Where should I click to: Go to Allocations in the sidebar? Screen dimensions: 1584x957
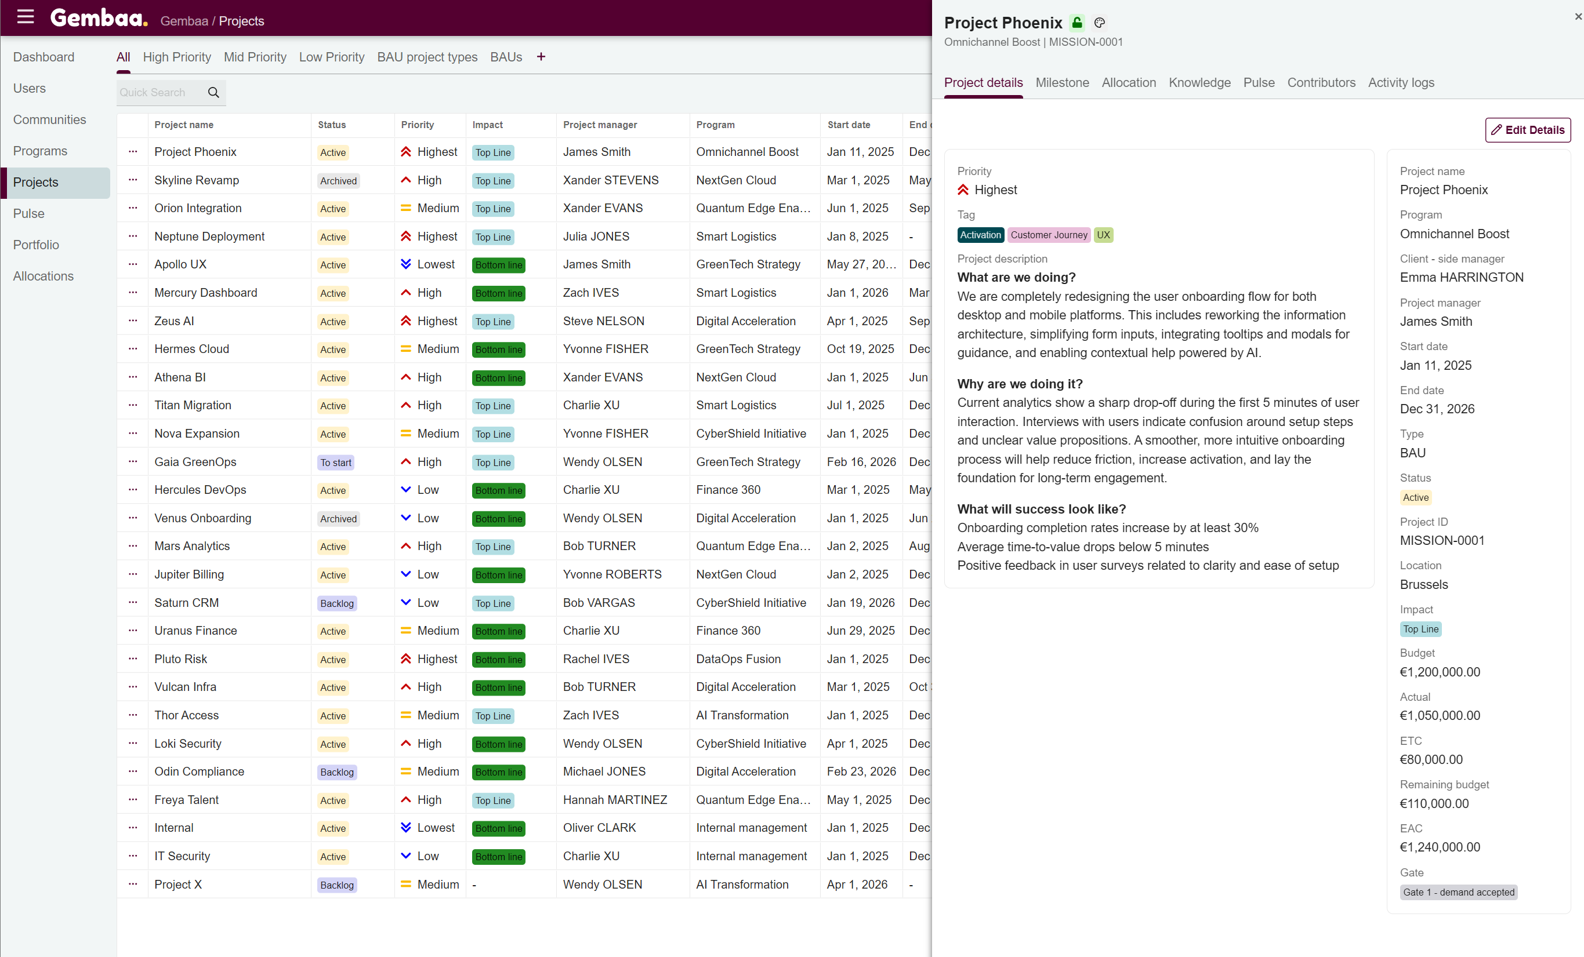43,276
